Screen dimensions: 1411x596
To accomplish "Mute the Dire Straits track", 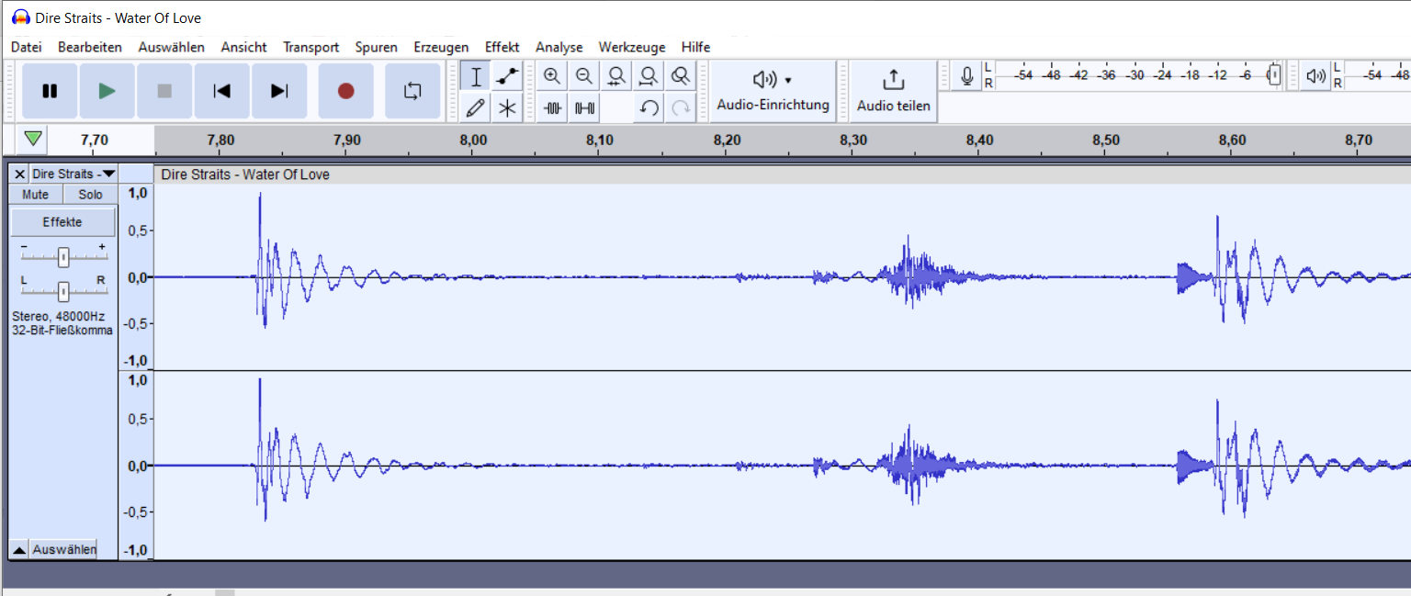I will [36, 195].
